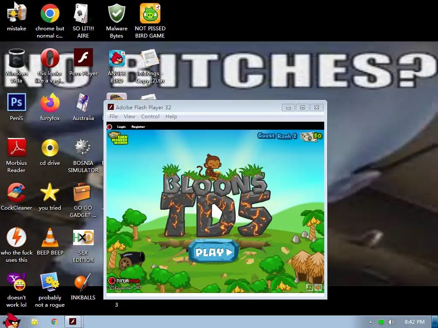Open Help menu in Flash Player
438x328 pixels.
pyautogui.click(x=171, y=116)
